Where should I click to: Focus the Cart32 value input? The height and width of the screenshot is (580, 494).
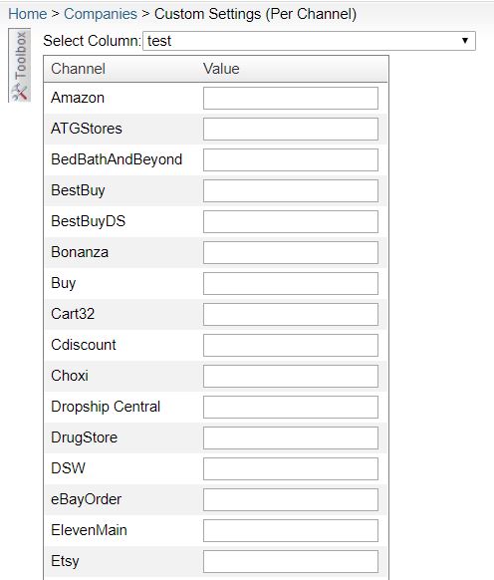(291, 314)
